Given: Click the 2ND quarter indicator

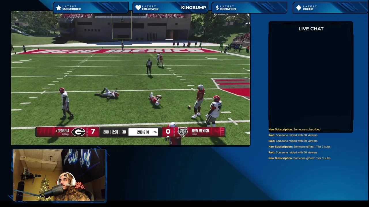Looking at the screenshot, I should (x=106, y=132).
